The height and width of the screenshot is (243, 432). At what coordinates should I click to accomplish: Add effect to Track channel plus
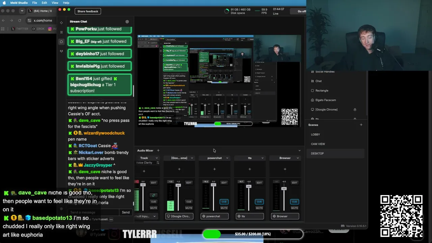pos(144,171)
